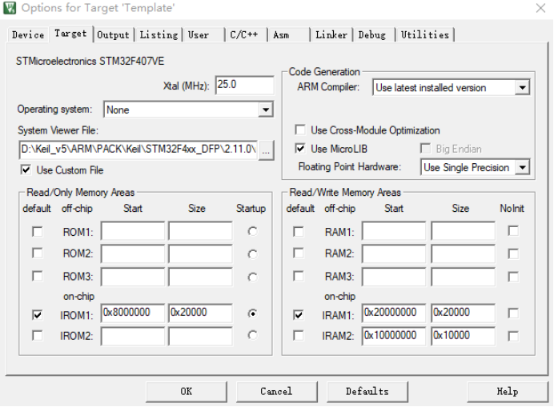Toggle the Use MicroLIB checkbox
554x407 pixels.
[300, 149]
